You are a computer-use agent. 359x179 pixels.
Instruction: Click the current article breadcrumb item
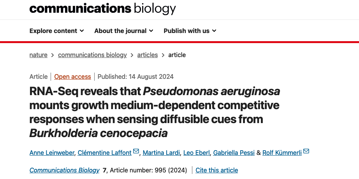[177, 55]
